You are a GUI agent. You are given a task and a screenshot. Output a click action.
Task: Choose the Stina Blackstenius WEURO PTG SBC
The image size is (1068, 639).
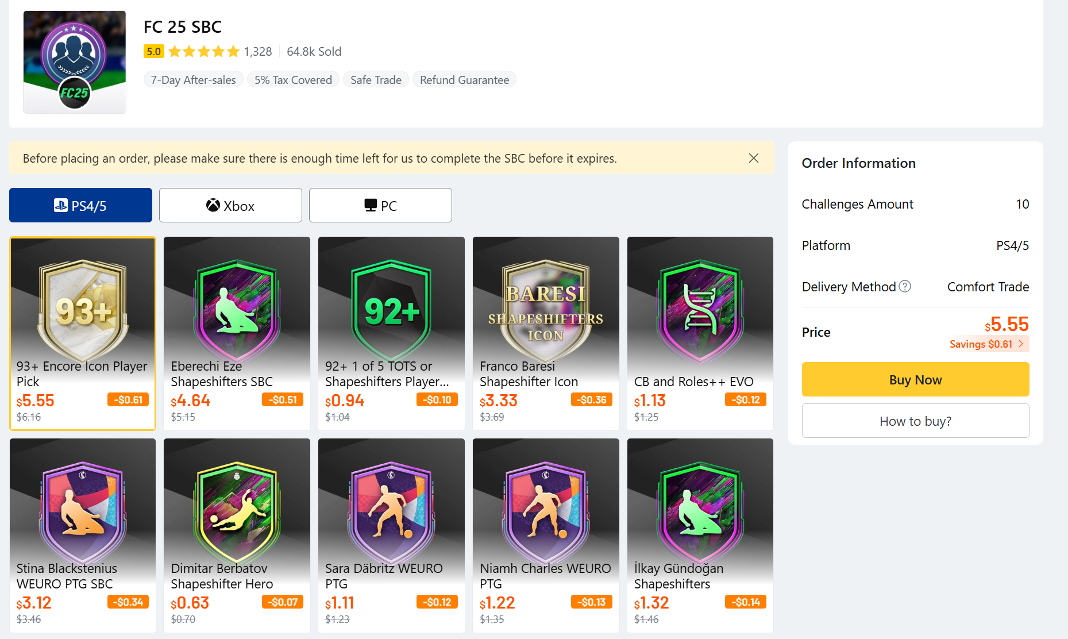point(83,534)
